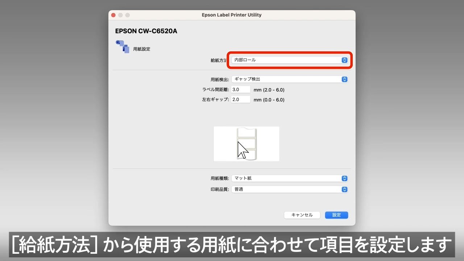Click the ラベル間距離 input field
This screenshot has height=261, width=464.
[x=241, y=90]
